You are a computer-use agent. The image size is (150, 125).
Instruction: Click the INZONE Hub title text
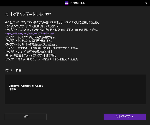[x=77, y=3]
